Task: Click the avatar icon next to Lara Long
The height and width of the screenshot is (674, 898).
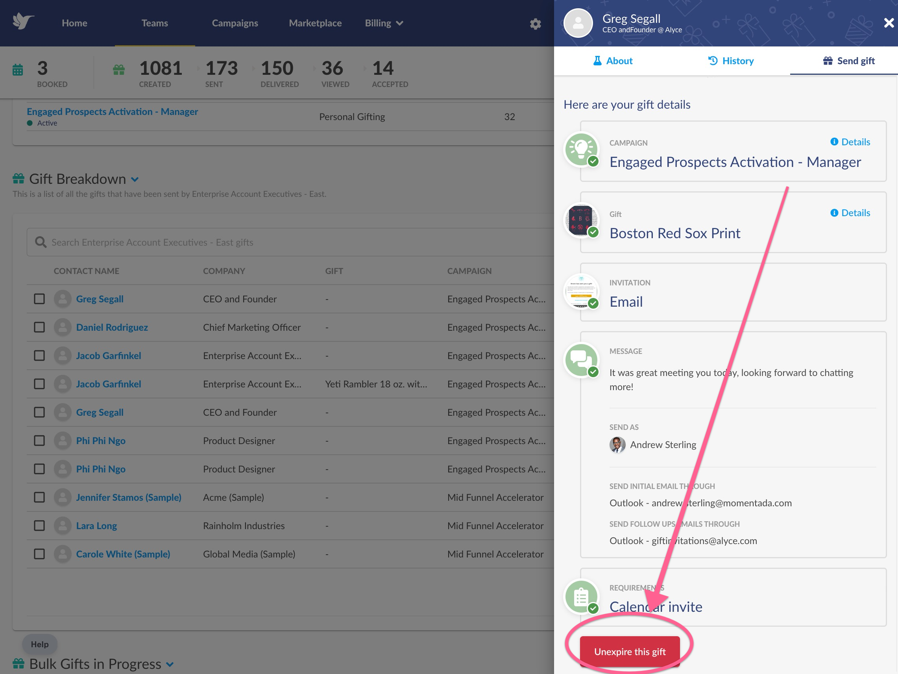Action: 63,525
